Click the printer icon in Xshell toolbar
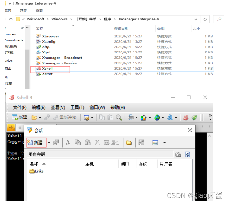The width and height of the screenshot is (228, 203). (x=131, y=118)
